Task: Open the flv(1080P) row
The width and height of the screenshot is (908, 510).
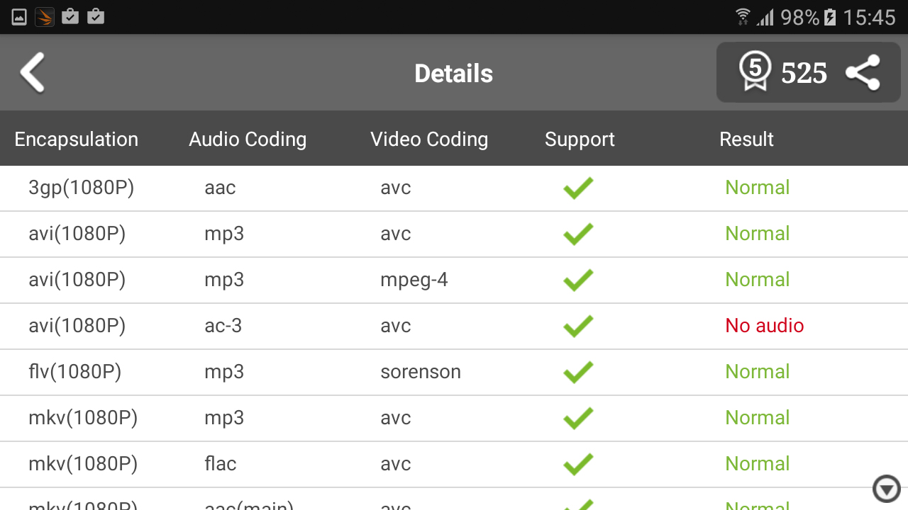Action: pos(75,372)
